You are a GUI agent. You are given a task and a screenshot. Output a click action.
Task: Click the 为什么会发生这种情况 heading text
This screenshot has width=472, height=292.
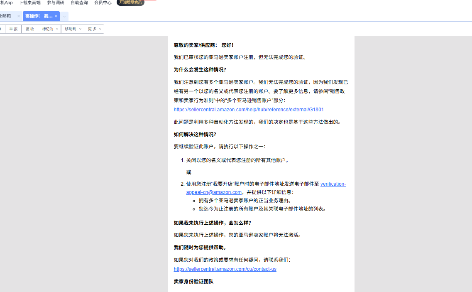[x=200, y=70]
